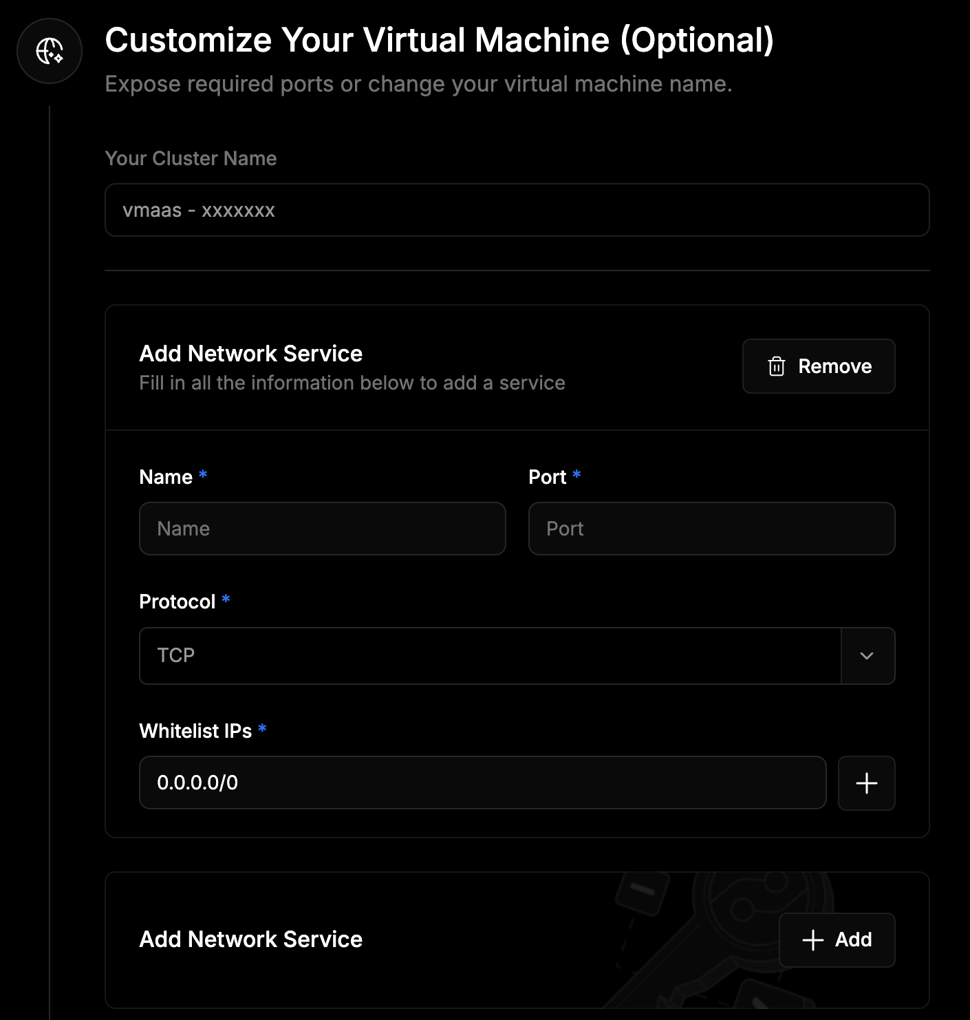
Task: Focus the Name field for the service
Action: (x=322, y=529)
